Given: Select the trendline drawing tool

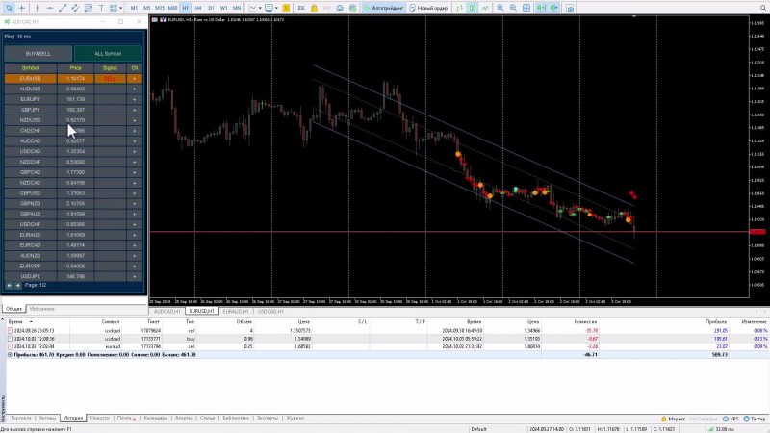Looking at the screenshot, I should 63,8.
